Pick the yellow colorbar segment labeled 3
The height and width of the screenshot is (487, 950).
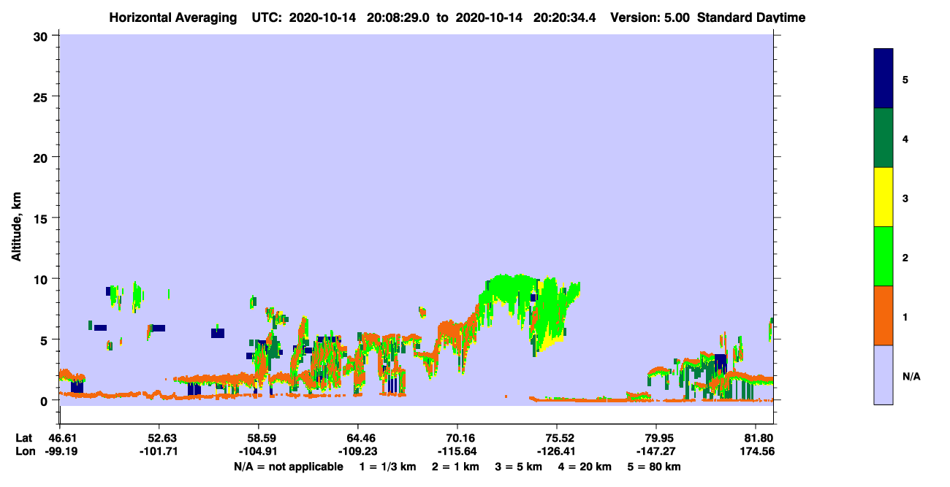[x=883, y=197]
